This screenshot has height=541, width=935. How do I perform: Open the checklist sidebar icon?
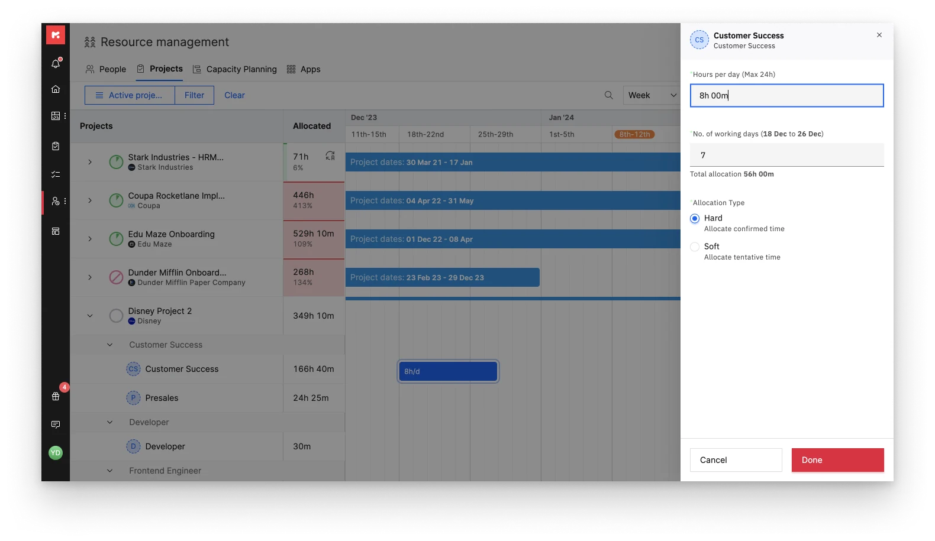click(56, 174)
